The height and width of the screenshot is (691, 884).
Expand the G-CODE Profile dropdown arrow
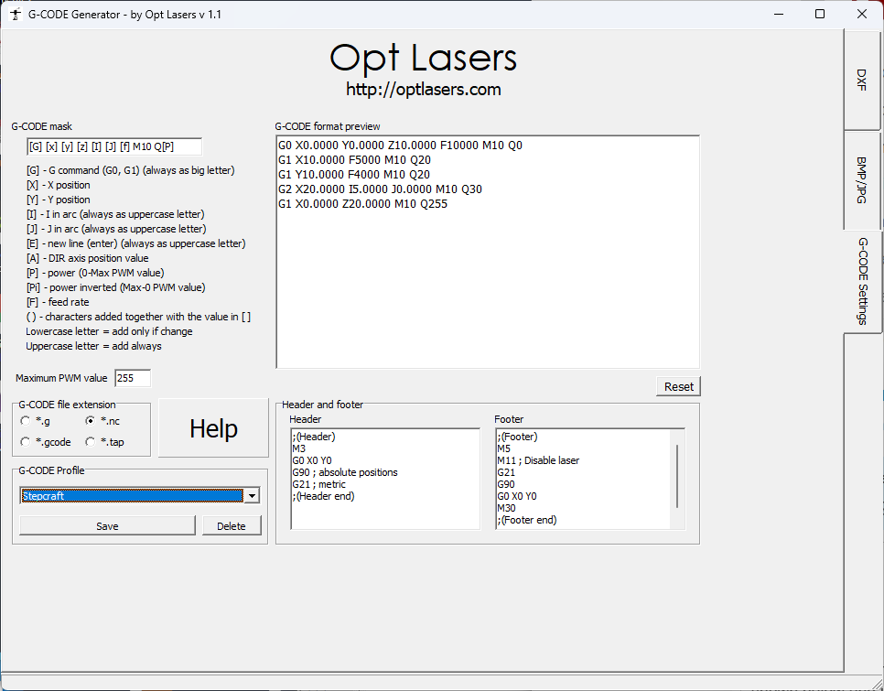click(x=252, y=495)
